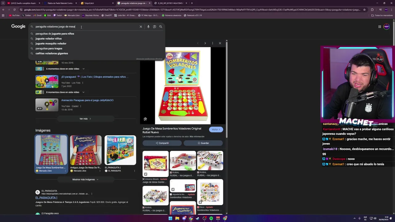Search inside image with lens icon

click(145, 119)
